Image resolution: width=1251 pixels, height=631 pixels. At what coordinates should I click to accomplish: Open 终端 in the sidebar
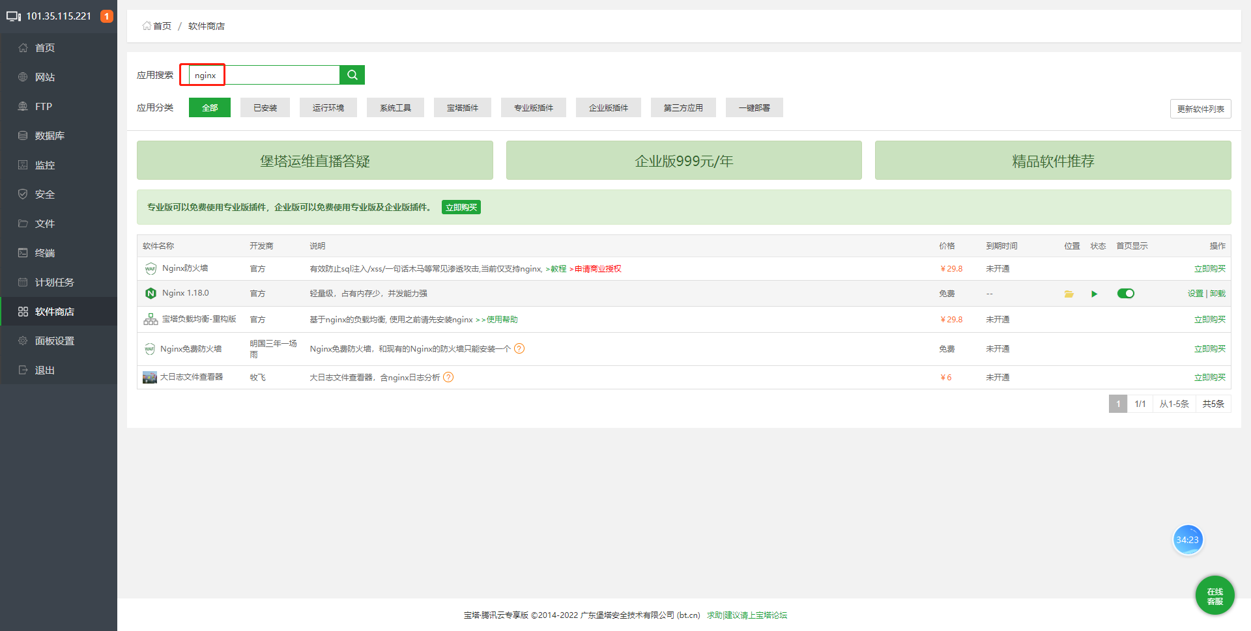pyautogui.click(x=59, y=253)
